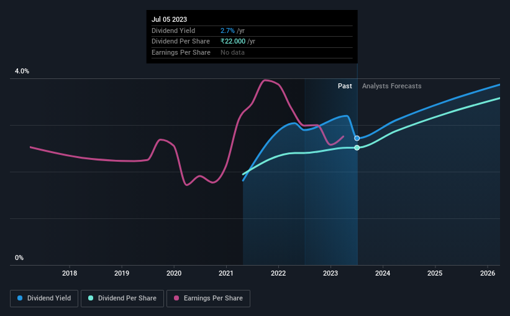The width and height of the screenshot is (510, 316).
Task: Toggle the Dividend Yield legend series
Action: [44, 299]
